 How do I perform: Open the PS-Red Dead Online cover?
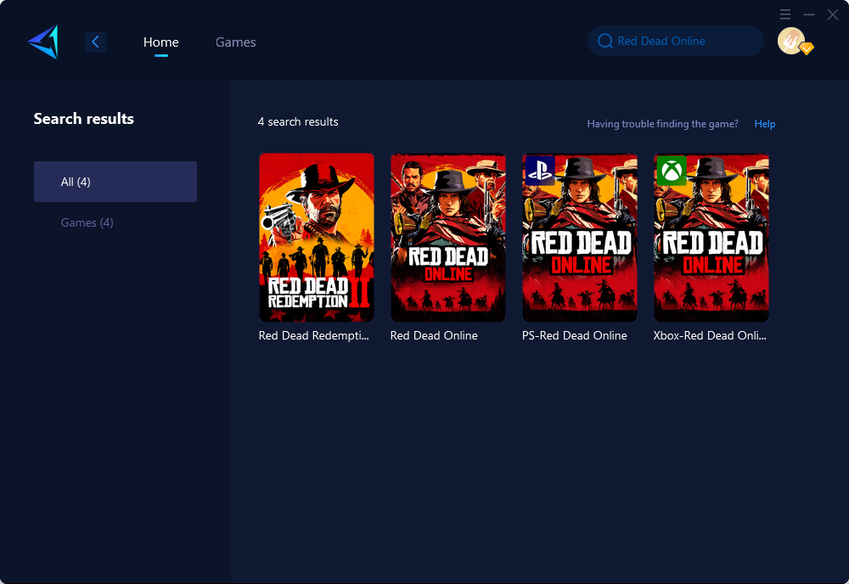pos(579,238)
